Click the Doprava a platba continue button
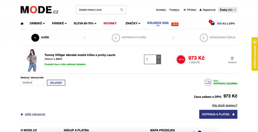Image resolution: width=258 pixels, height=132 pixels. 218,114
